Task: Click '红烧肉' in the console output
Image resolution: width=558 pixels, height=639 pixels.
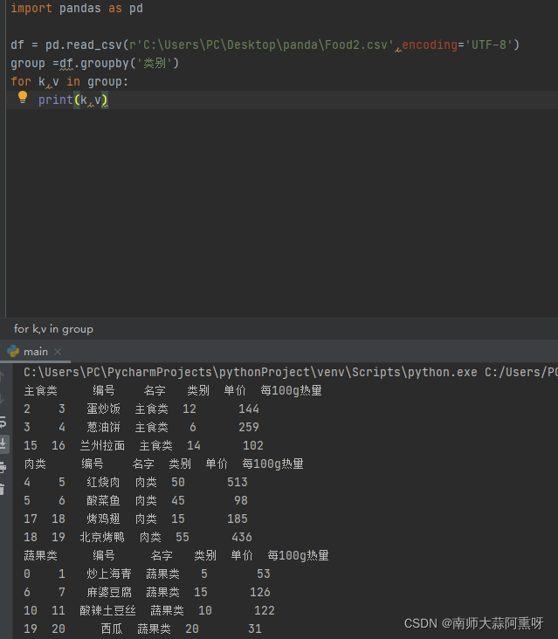Action: click(x=104, y=482)
